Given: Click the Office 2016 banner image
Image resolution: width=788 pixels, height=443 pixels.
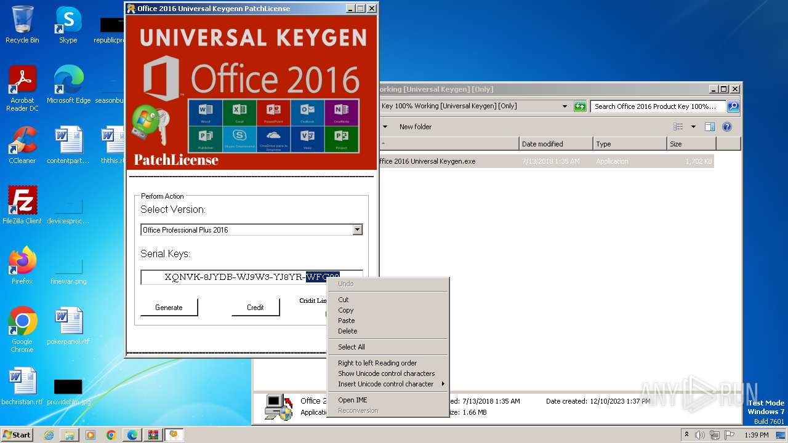Looking at the screenshot, I should click(251, 92).
